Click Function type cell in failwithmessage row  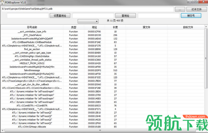[73, 70]
